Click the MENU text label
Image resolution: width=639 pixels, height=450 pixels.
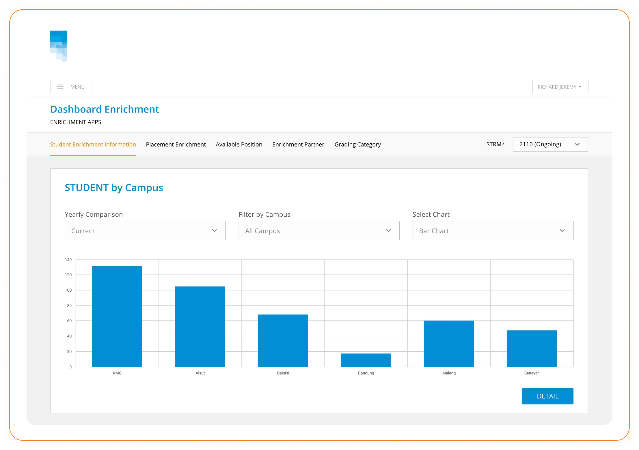(77, 87)
